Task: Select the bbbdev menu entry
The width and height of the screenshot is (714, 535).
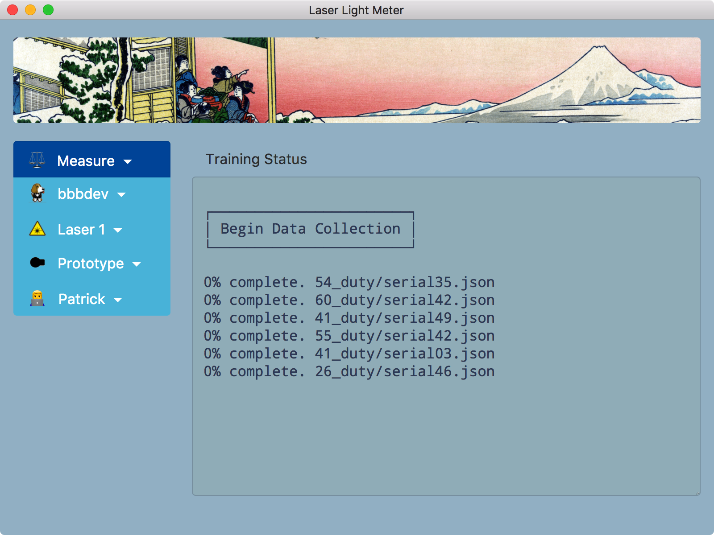Action: 92,194
